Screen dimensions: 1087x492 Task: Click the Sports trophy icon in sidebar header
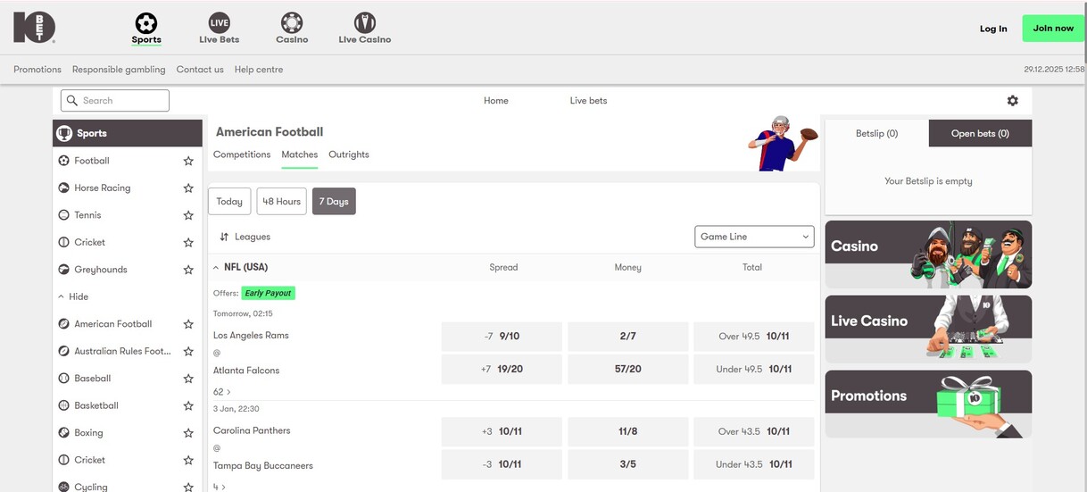point(64,133)
